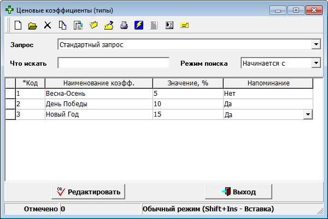Click the green cross application icon in title bar

click(x=9, y=10)
